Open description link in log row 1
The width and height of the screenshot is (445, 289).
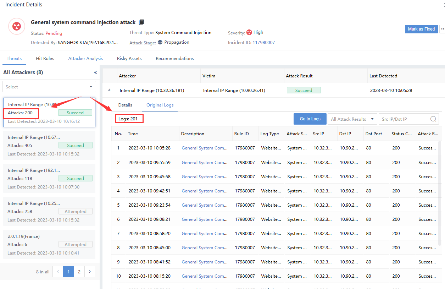pos(204,148)
